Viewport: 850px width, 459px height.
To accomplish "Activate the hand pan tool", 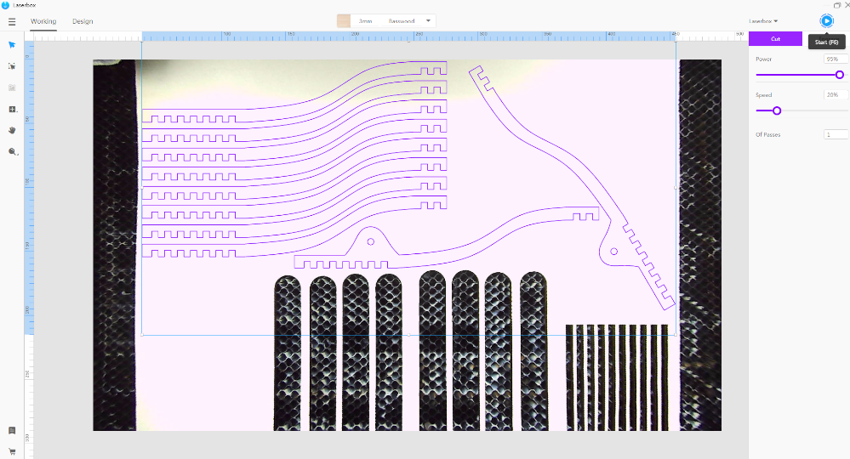I will click(12, 130).
